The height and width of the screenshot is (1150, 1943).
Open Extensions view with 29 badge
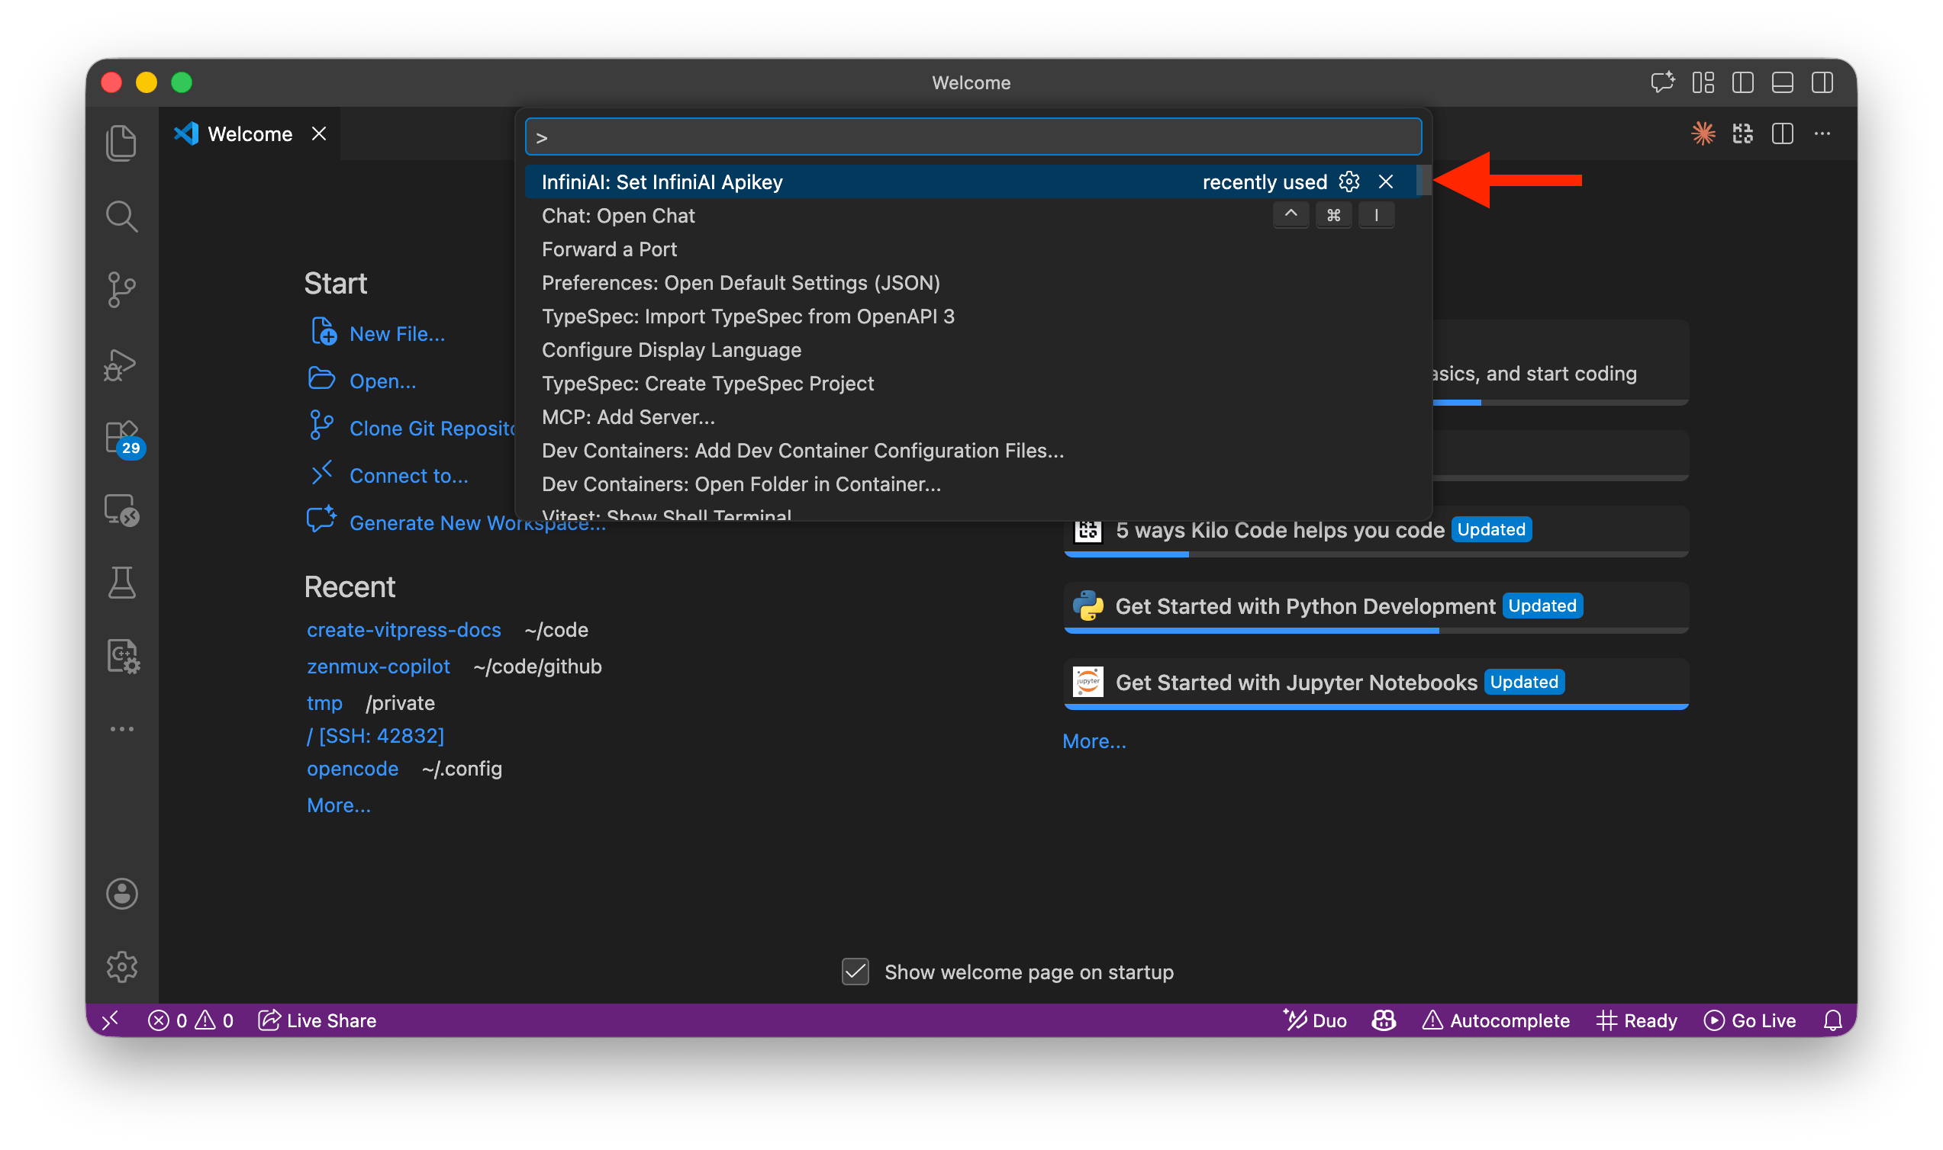[x=122, y=438]
